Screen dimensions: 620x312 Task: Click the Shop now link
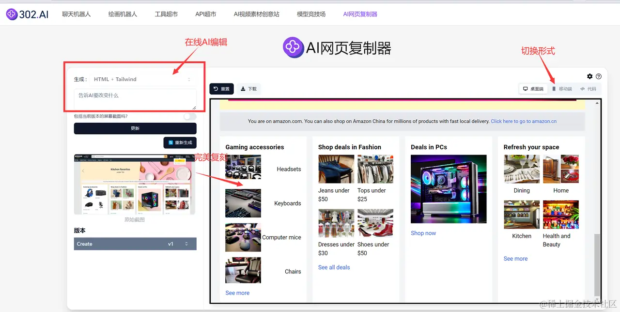tap(423, 233)
